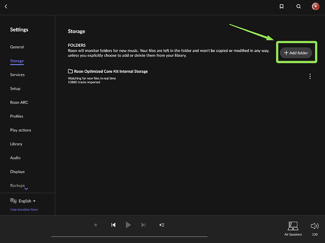Image resolution: width=325 pixels, height=243 pixels.
Task: Open Profiles settings
Action: (x=17, y=116)
